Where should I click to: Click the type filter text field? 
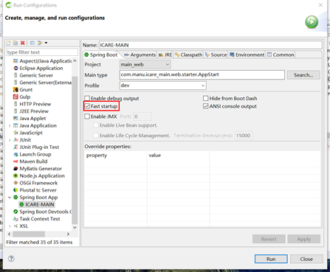click(x=42, y=52)
